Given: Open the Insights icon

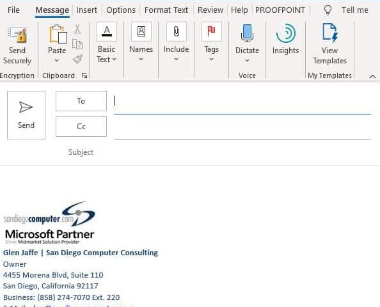Looking at the screenshot, I should pyautogui.click(x=286, y=33).
